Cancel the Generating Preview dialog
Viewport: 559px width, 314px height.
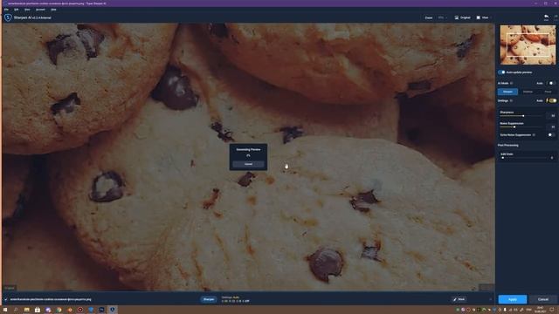[248, 164]
